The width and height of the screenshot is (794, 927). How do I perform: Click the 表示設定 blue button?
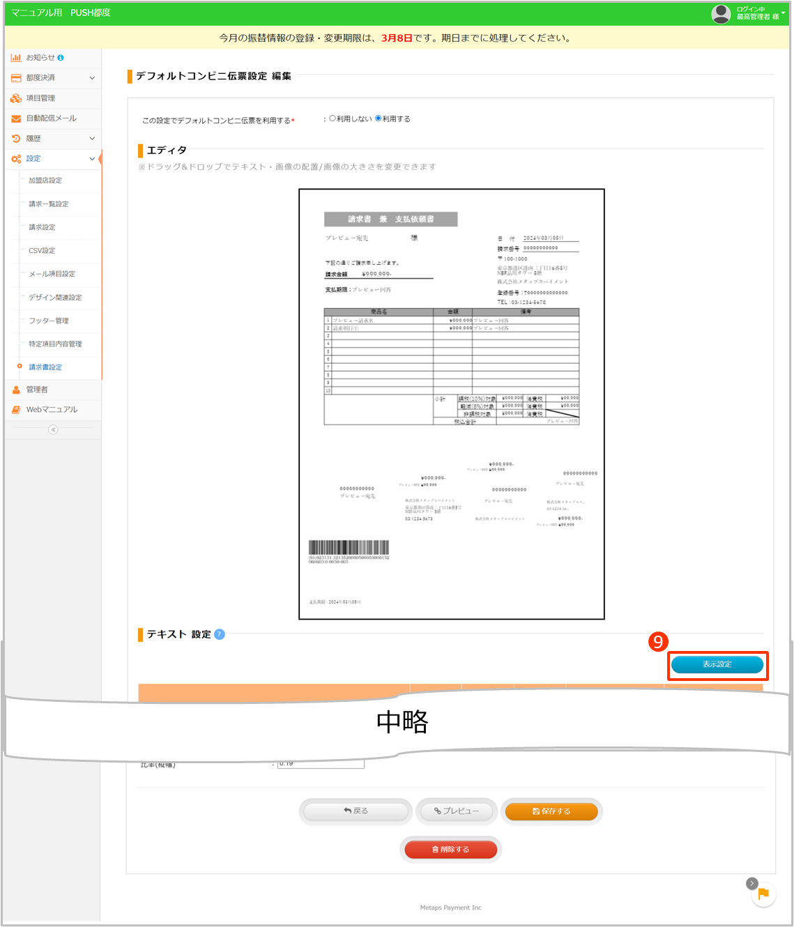[717, 665]
